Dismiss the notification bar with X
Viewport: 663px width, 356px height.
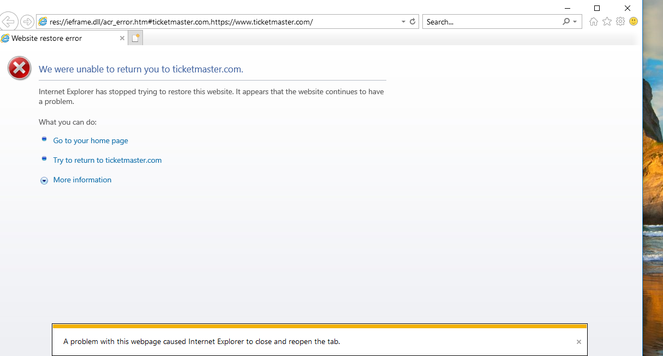(x=579, y=342)
